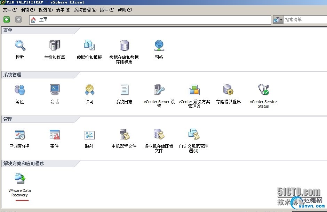Click the grey forward navigation arrow
The image size is (327, 212).
18,19
